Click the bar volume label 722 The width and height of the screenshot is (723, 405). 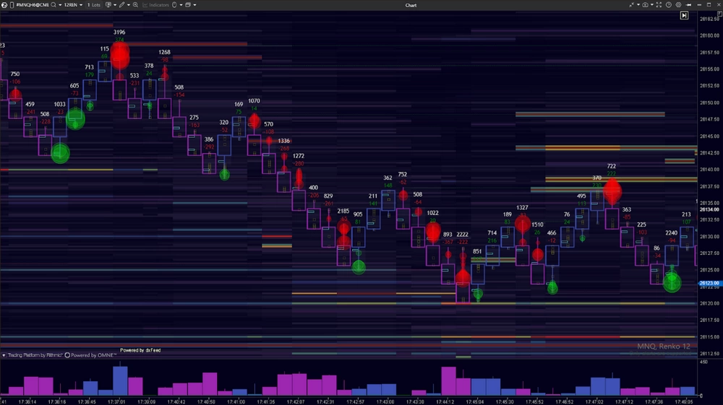612,166
